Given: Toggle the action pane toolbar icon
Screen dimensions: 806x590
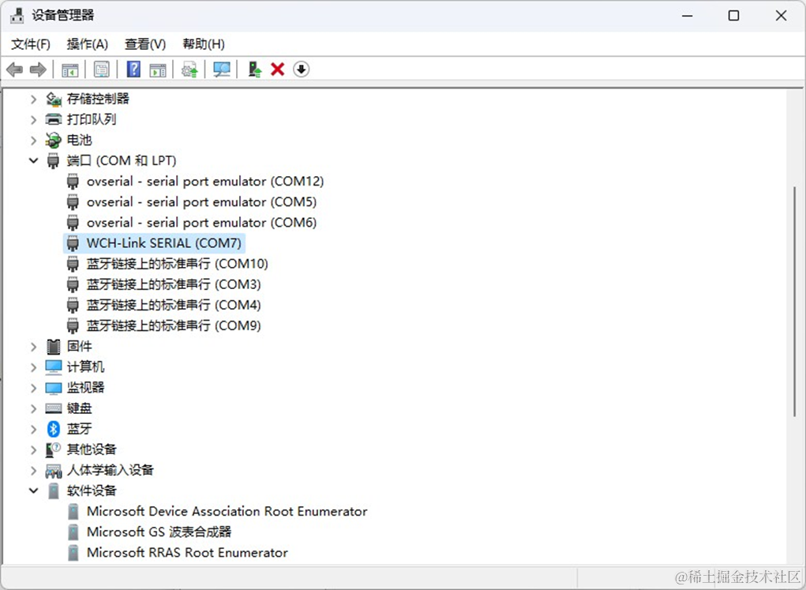Looking at the screenshot, I should coord(158,70).
